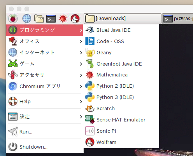Image resolution: width=193 pixels, height=156 pixels.
Task: Start Geany from its label
Action: (104, 53)
